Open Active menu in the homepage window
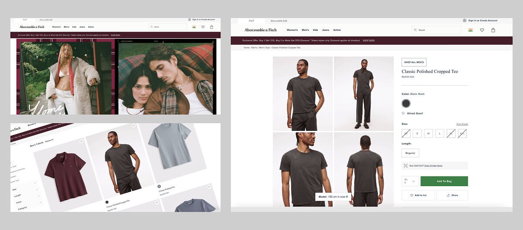 tap(91, 27)
